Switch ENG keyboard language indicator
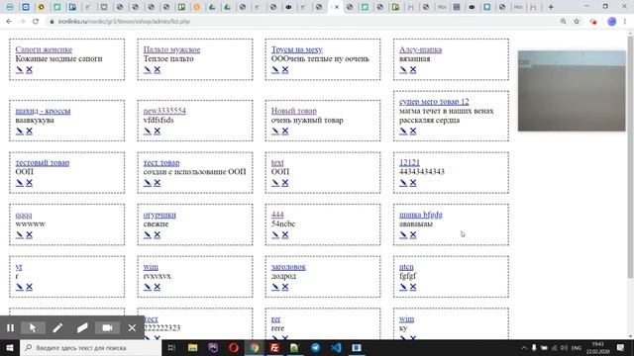This screenshot has width=634, height=356. click(x=577, y=348)
